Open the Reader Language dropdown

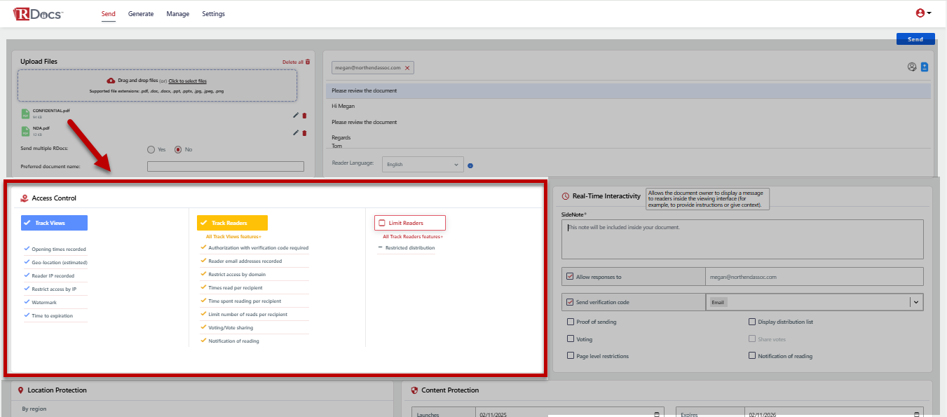click(423, 165)
